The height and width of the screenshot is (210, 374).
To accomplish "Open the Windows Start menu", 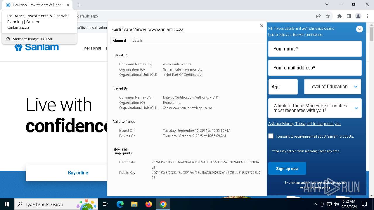I will click(x=7, y=204).
